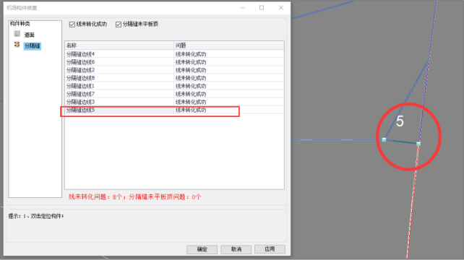Click the 应用 button

coord(270,249)
